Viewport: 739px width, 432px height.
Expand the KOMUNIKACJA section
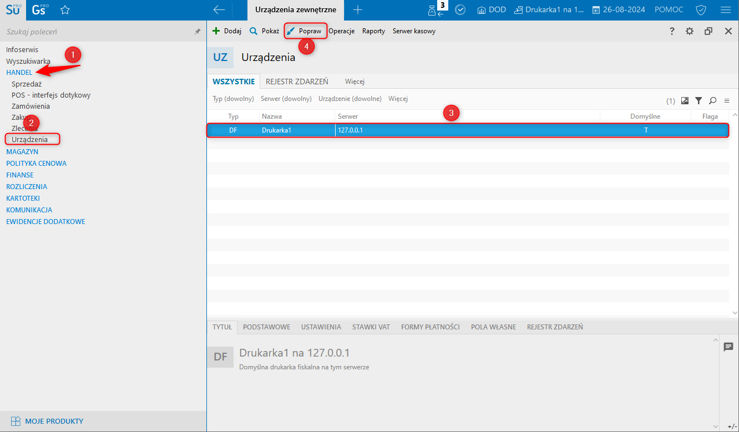pyautogui.click(x=29, y=210)
